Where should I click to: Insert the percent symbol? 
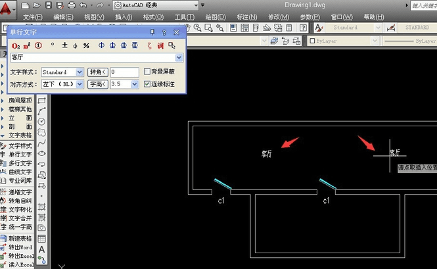pyautogui.click(x=86, y=46)
